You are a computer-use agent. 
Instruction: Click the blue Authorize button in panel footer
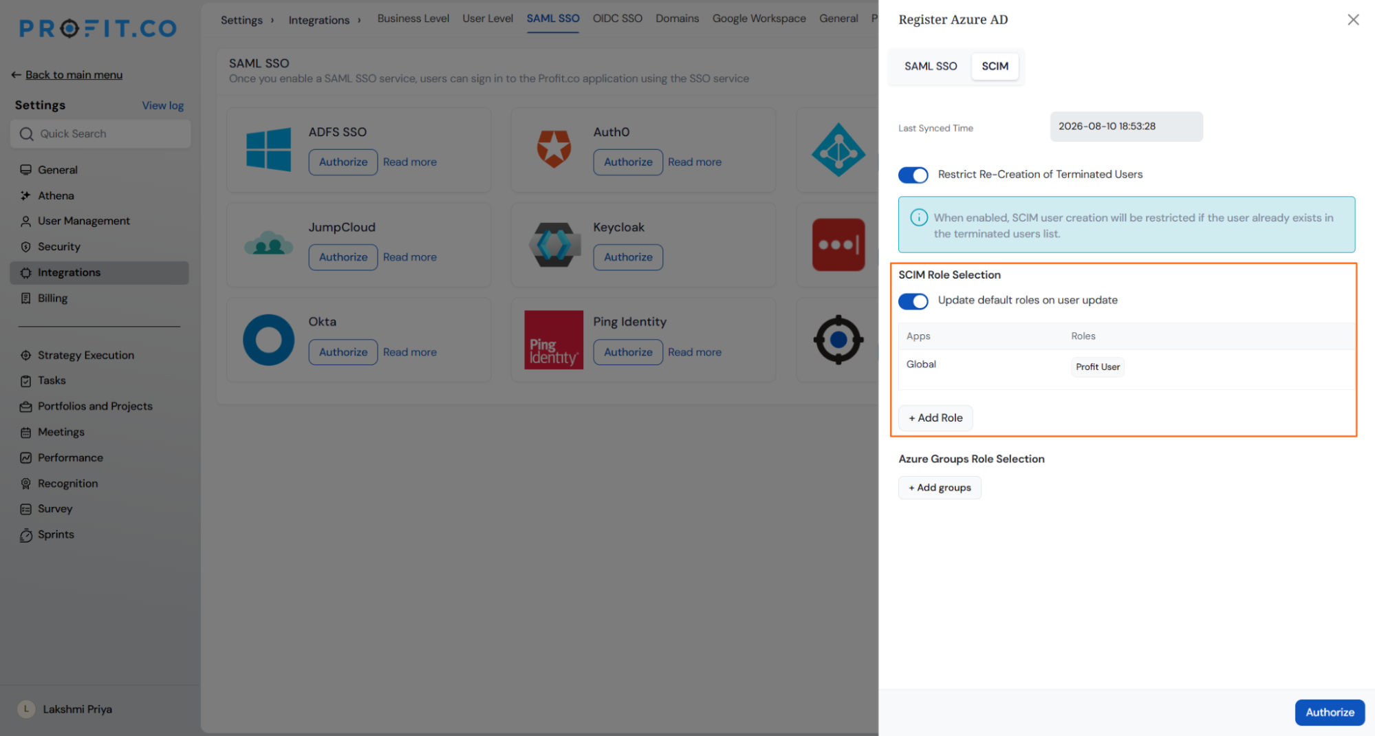point(1330,712)
